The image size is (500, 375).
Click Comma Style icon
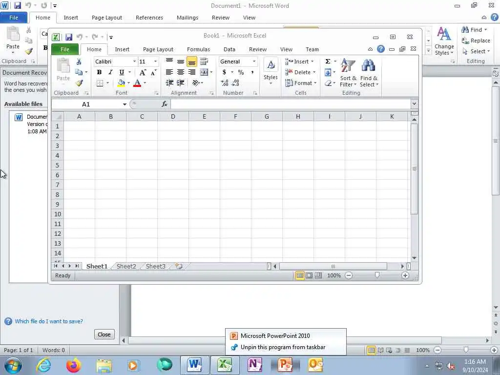(x=252, y=72)
